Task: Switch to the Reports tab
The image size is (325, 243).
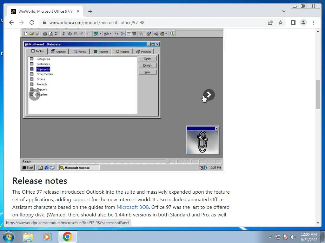Action: coord(101,52)
